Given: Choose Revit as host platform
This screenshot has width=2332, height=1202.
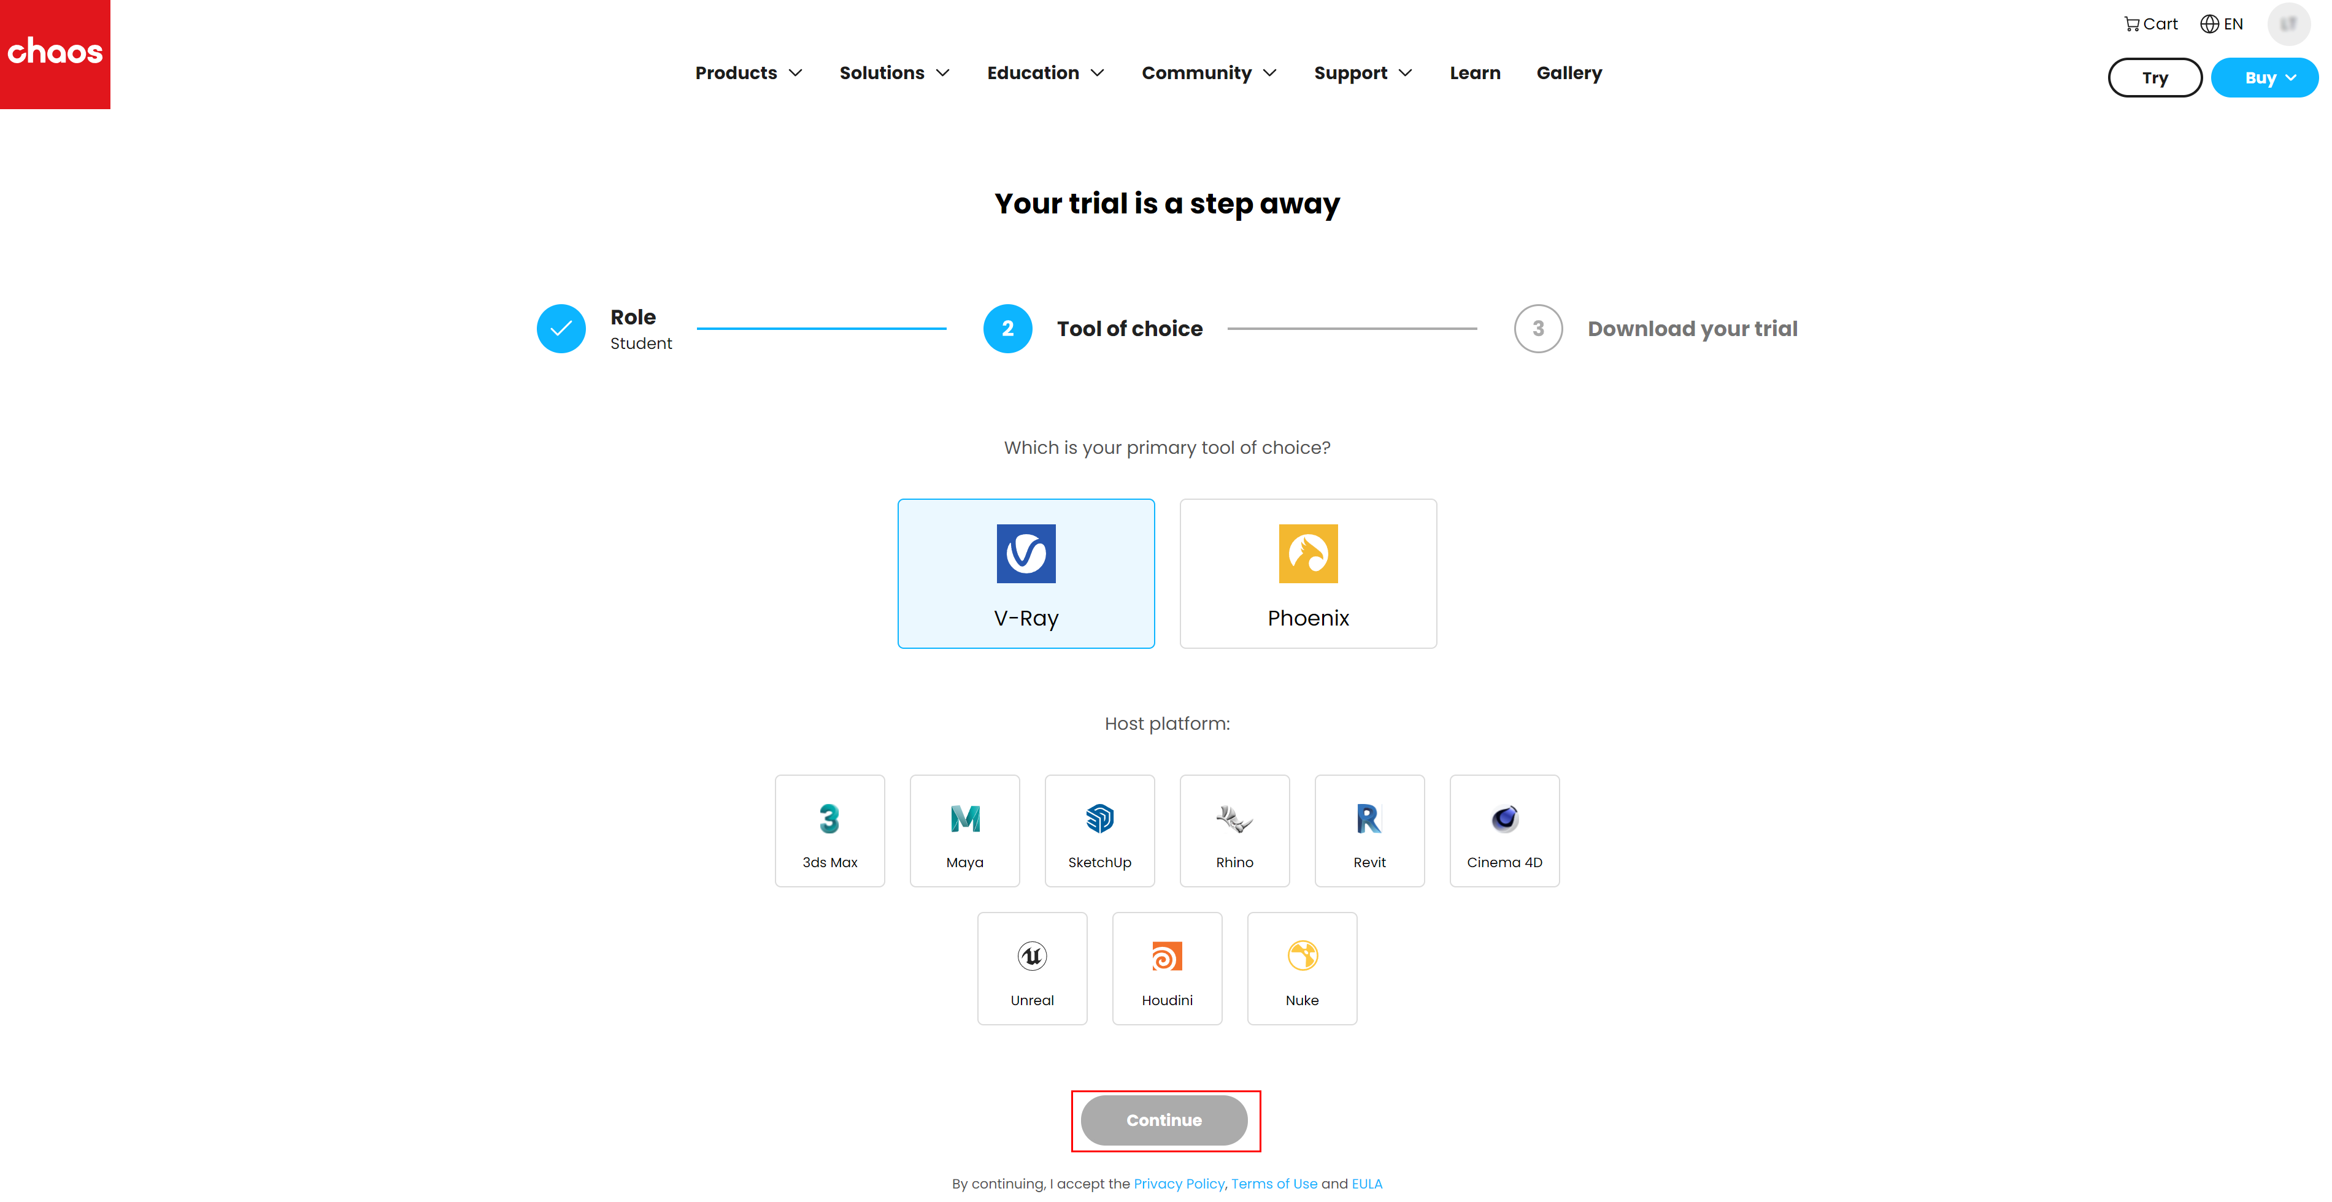Looking at the screenshot, I should (1369, 830).
